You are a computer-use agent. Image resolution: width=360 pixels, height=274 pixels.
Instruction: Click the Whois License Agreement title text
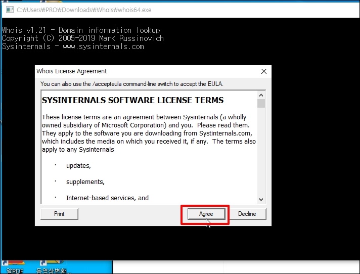(72, 71)
